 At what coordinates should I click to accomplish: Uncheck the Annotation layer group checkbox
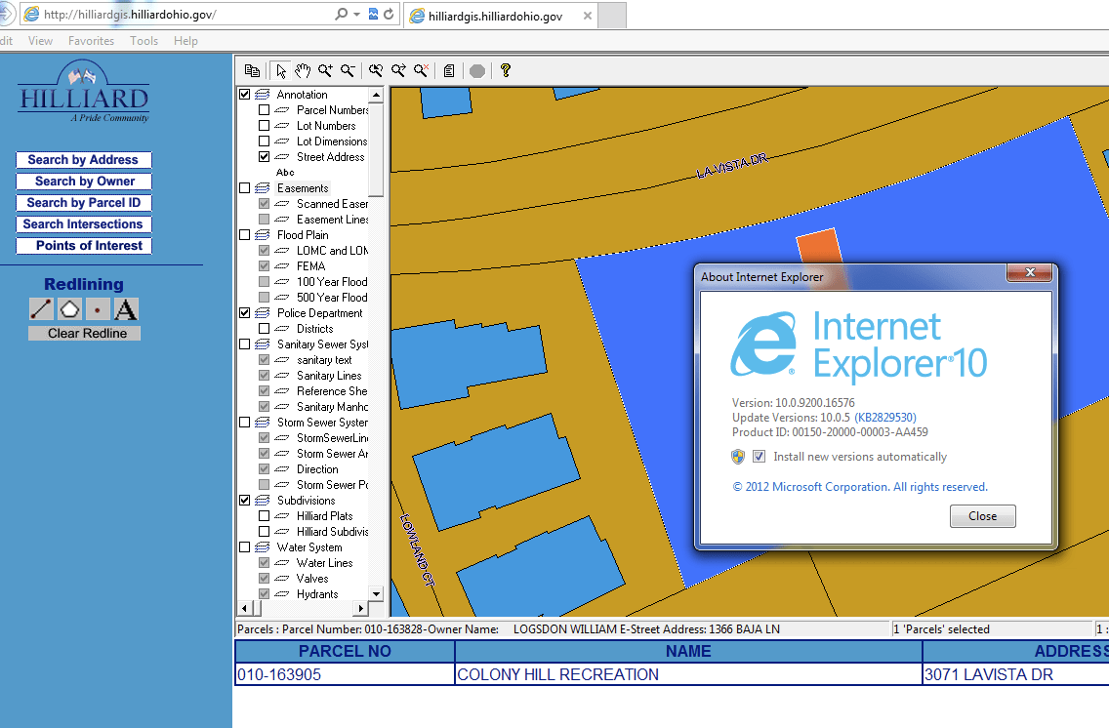pyautogui.click(x=245, y=95)
